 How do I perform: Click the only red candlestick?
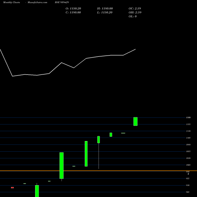click(x=13, y=188)
